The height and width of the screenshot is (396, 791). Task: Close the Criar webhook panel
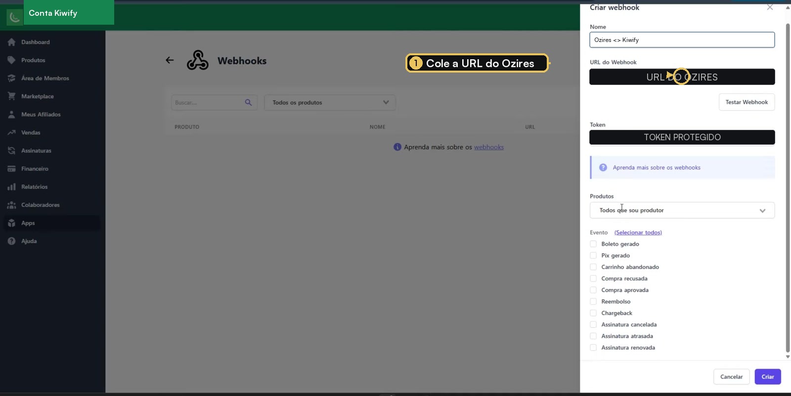770,7
